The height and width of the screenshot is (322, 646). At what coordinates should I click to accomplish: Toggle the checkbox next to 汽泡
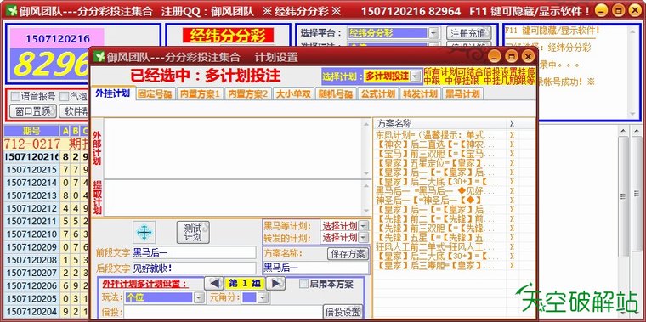click(64, 97)
